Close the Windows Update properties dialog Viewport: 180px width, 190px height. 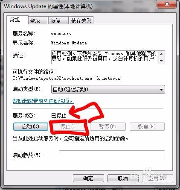coord(167,4)
